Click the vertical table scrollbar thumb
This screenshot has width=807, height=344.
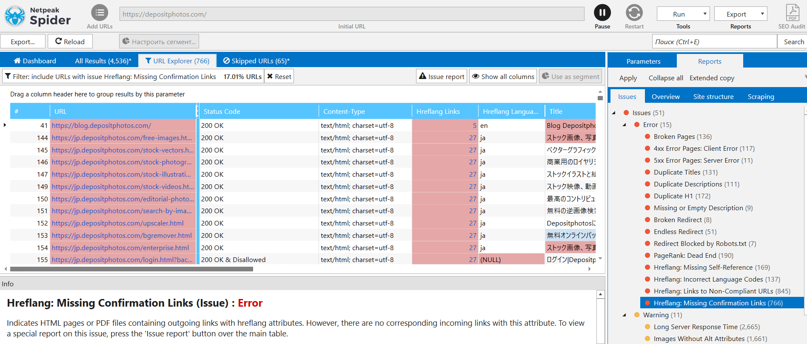point(600,98)
